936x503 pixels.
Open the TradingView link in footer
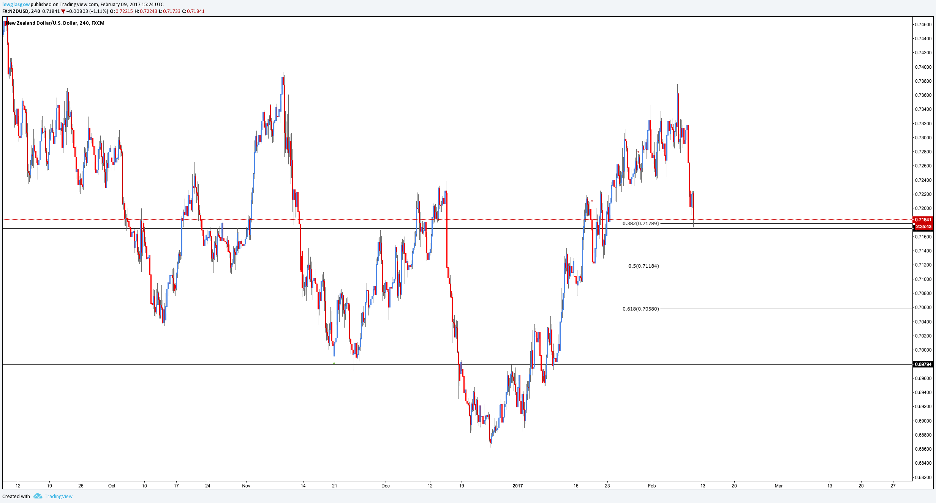[58, 496]
